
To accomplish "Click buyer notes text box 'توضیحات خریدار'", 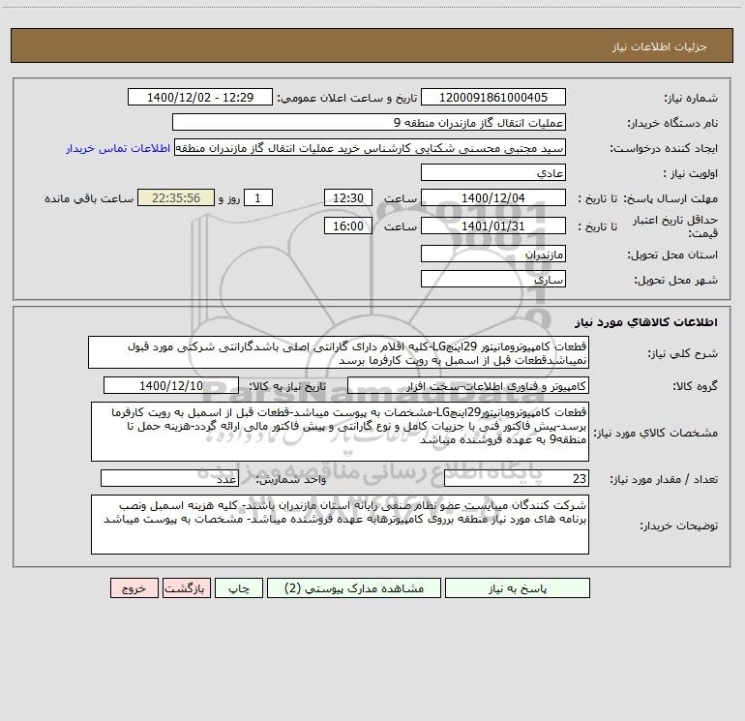I will pos(340,525).
